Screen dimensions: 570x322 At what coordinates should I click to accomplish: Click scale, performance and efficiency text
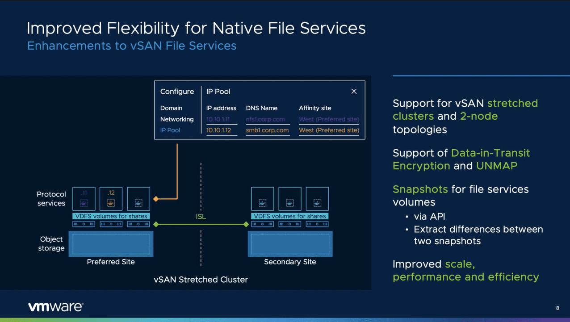click(466, 270)
